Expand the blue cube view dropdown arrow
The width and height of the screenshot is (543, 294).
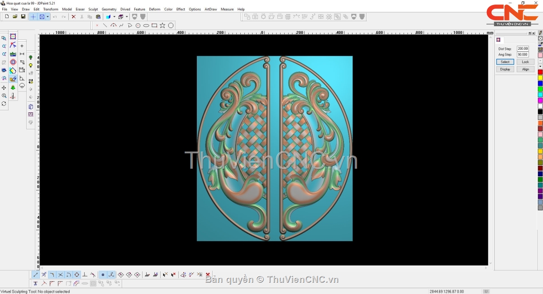(114, 17)
